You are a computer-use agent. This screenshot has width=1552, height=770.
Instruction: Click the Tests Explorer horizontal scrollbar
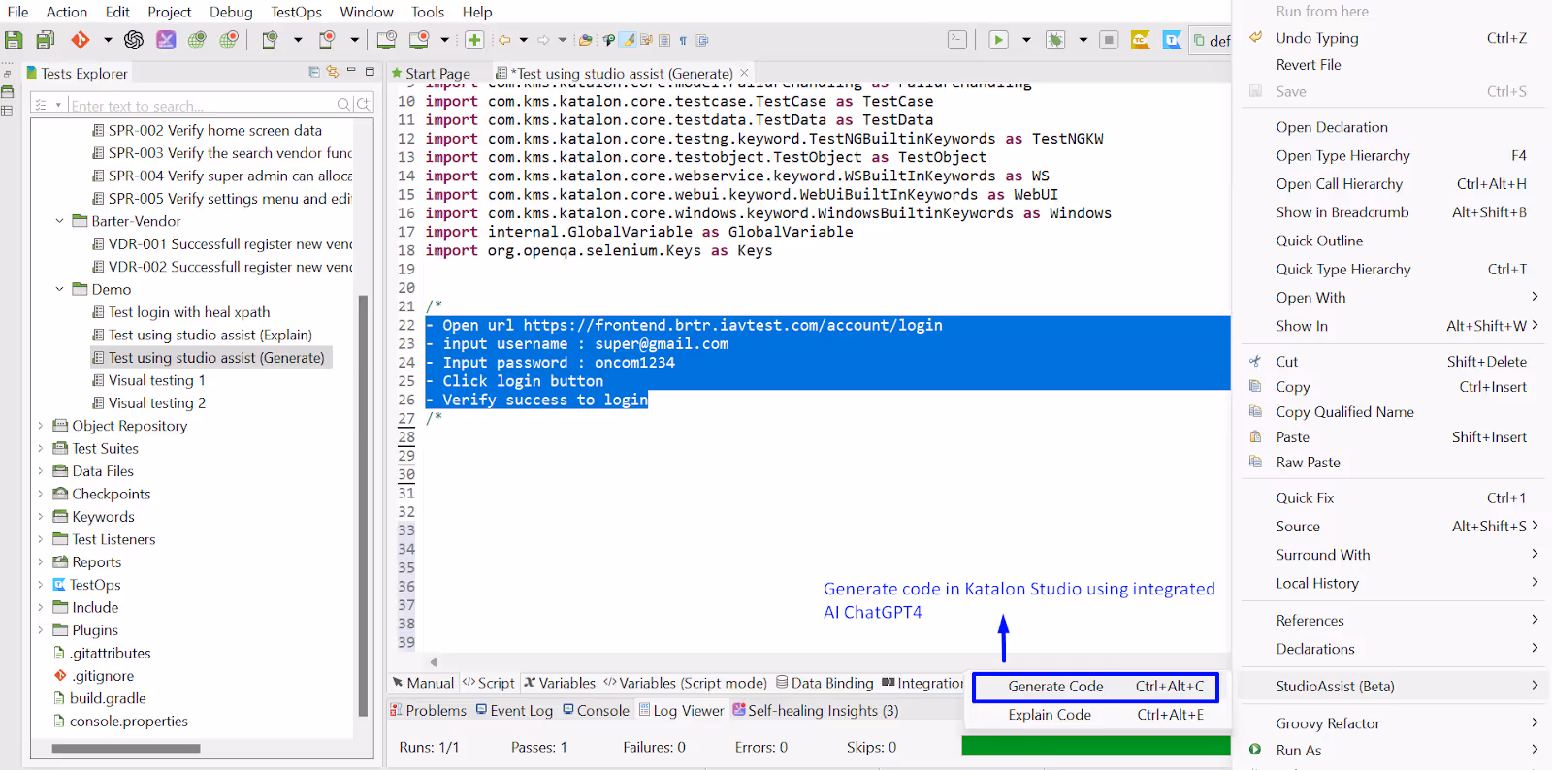coord(125,748)
